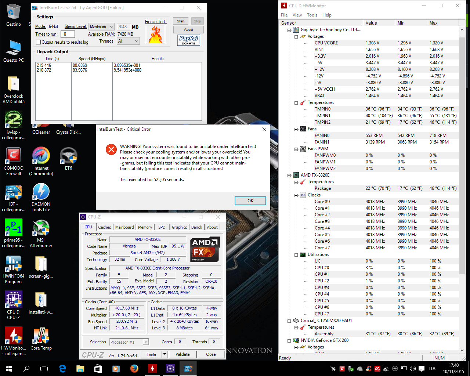Open Task View in the taskbar
470x376 pixels.
pos(44,369)
